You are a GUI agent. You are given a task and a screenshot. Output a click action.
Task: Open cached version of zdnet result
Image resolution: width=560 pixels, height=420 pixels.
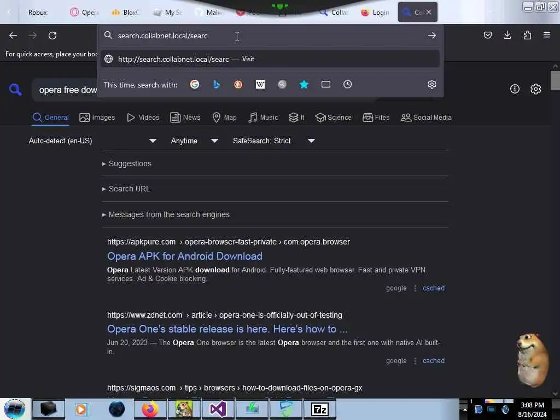coord(434,361)
